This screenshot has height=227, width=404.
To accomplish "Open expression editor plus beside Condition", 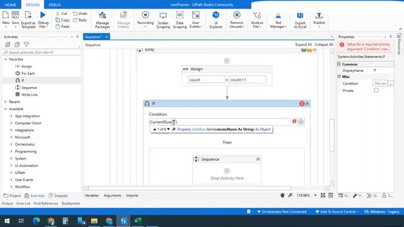I will tap(301, 122).
